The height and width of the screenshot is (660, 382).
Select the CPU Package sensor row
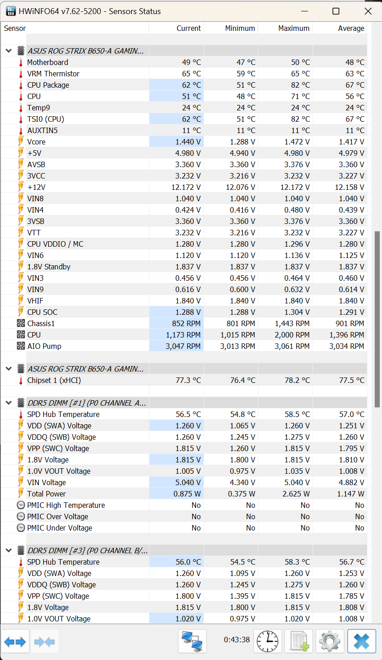(184, 85)
